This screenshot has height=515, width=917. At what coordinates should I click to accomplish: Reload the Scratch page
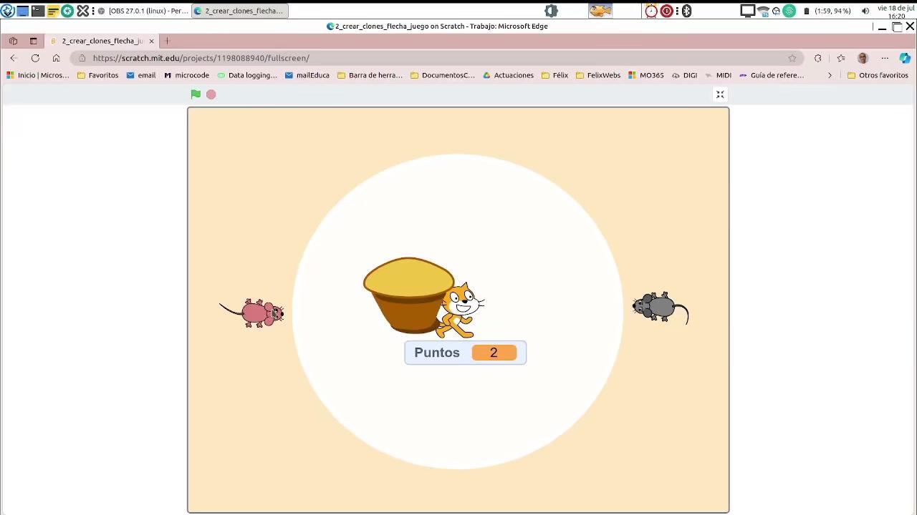click(x=35, y=58)
